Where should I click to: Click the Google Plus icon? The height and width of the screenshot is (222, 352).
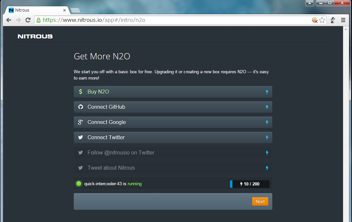(x=81, y=122)
